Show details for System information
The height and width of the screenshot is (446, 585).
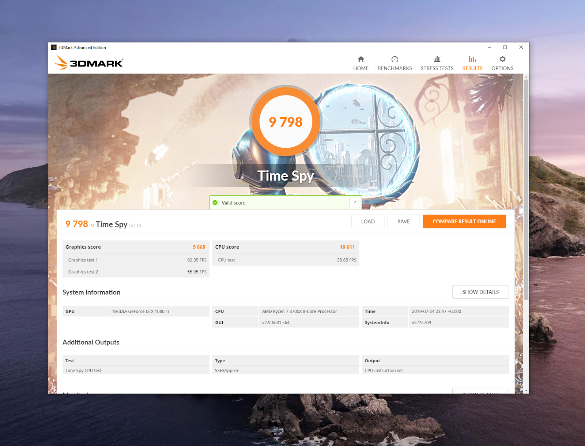pos(480,292)
